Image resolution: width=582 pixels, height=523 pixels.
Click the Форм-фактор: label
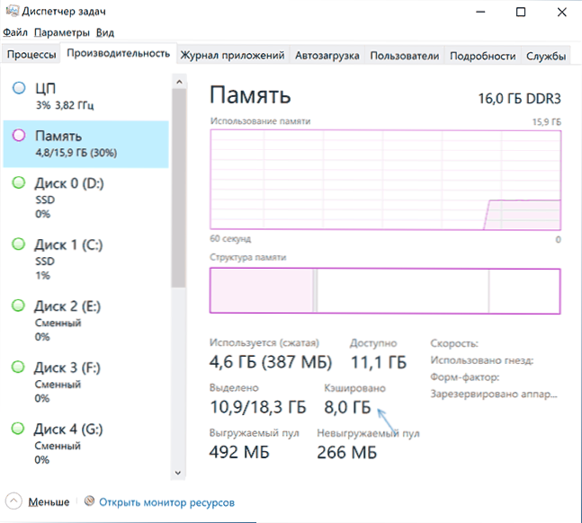click(x=465, y=377)
